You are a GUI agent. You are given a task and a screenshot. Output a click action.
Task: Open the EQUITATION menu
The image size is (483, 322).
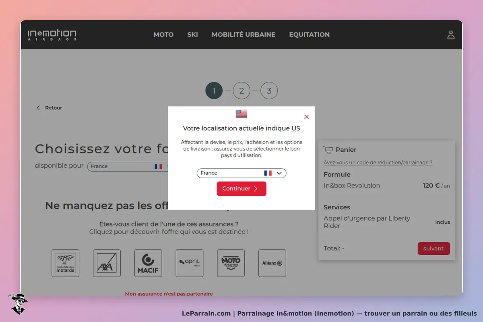[x=309, y=35]
